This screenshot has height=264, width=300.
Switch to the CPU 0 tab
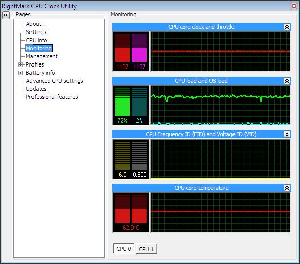tap(123, 248)
